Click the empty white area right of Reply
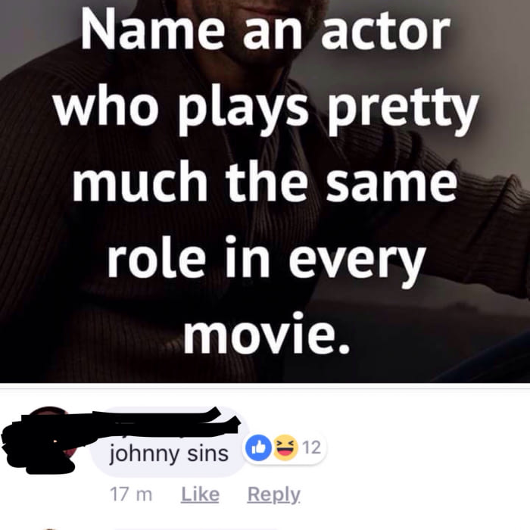Viewport: 530px width, 530px height. pos(416,494)
